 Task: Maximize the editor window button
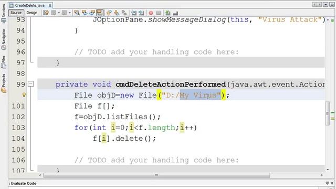click(332, 5)
